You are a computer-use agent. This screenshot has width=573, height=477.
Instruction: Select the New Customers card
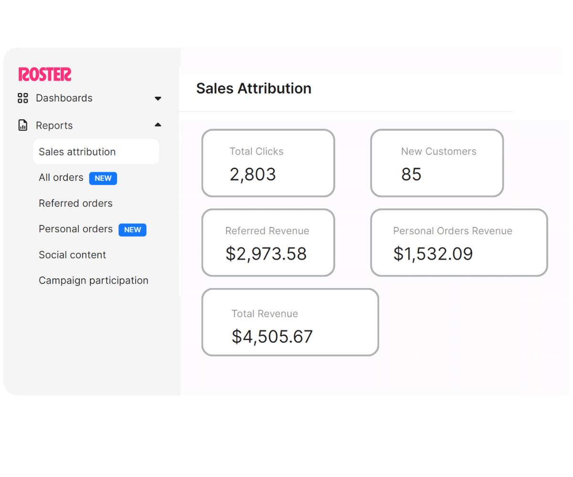point(437,163)
